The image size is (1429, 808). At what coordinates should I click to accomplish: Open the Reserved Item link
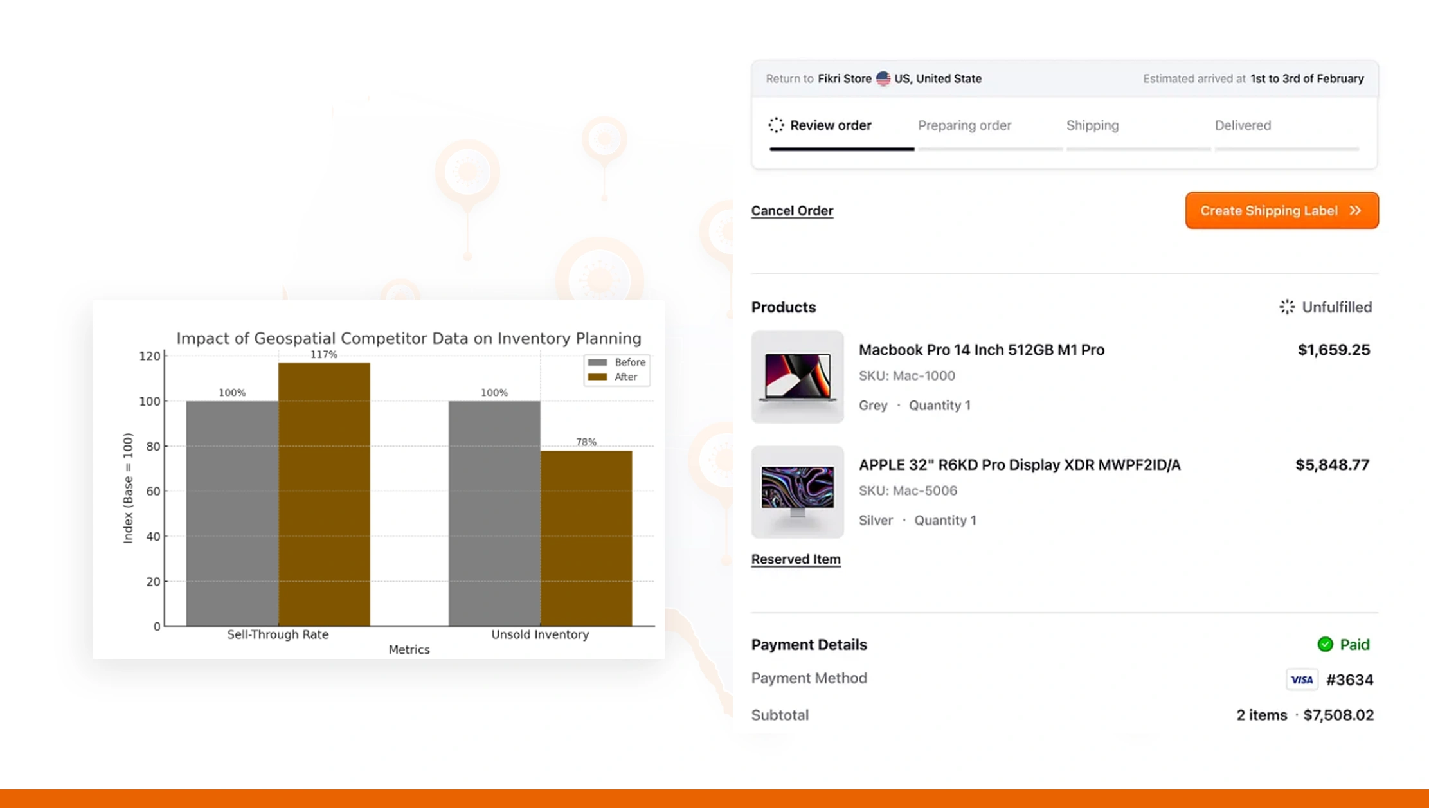coord(796,559)
